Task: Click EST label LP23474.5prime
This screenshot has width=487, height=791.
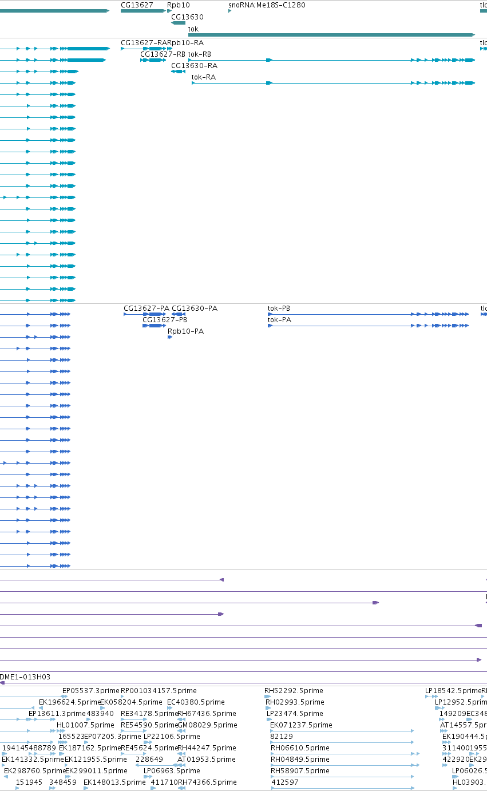Action: (x=295, y=713)
